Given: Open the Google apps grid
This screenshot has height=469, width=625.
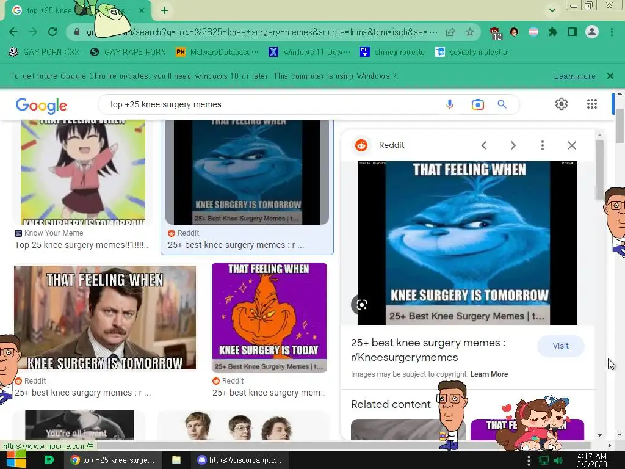Looking at the screenshot, I should 592,104.
